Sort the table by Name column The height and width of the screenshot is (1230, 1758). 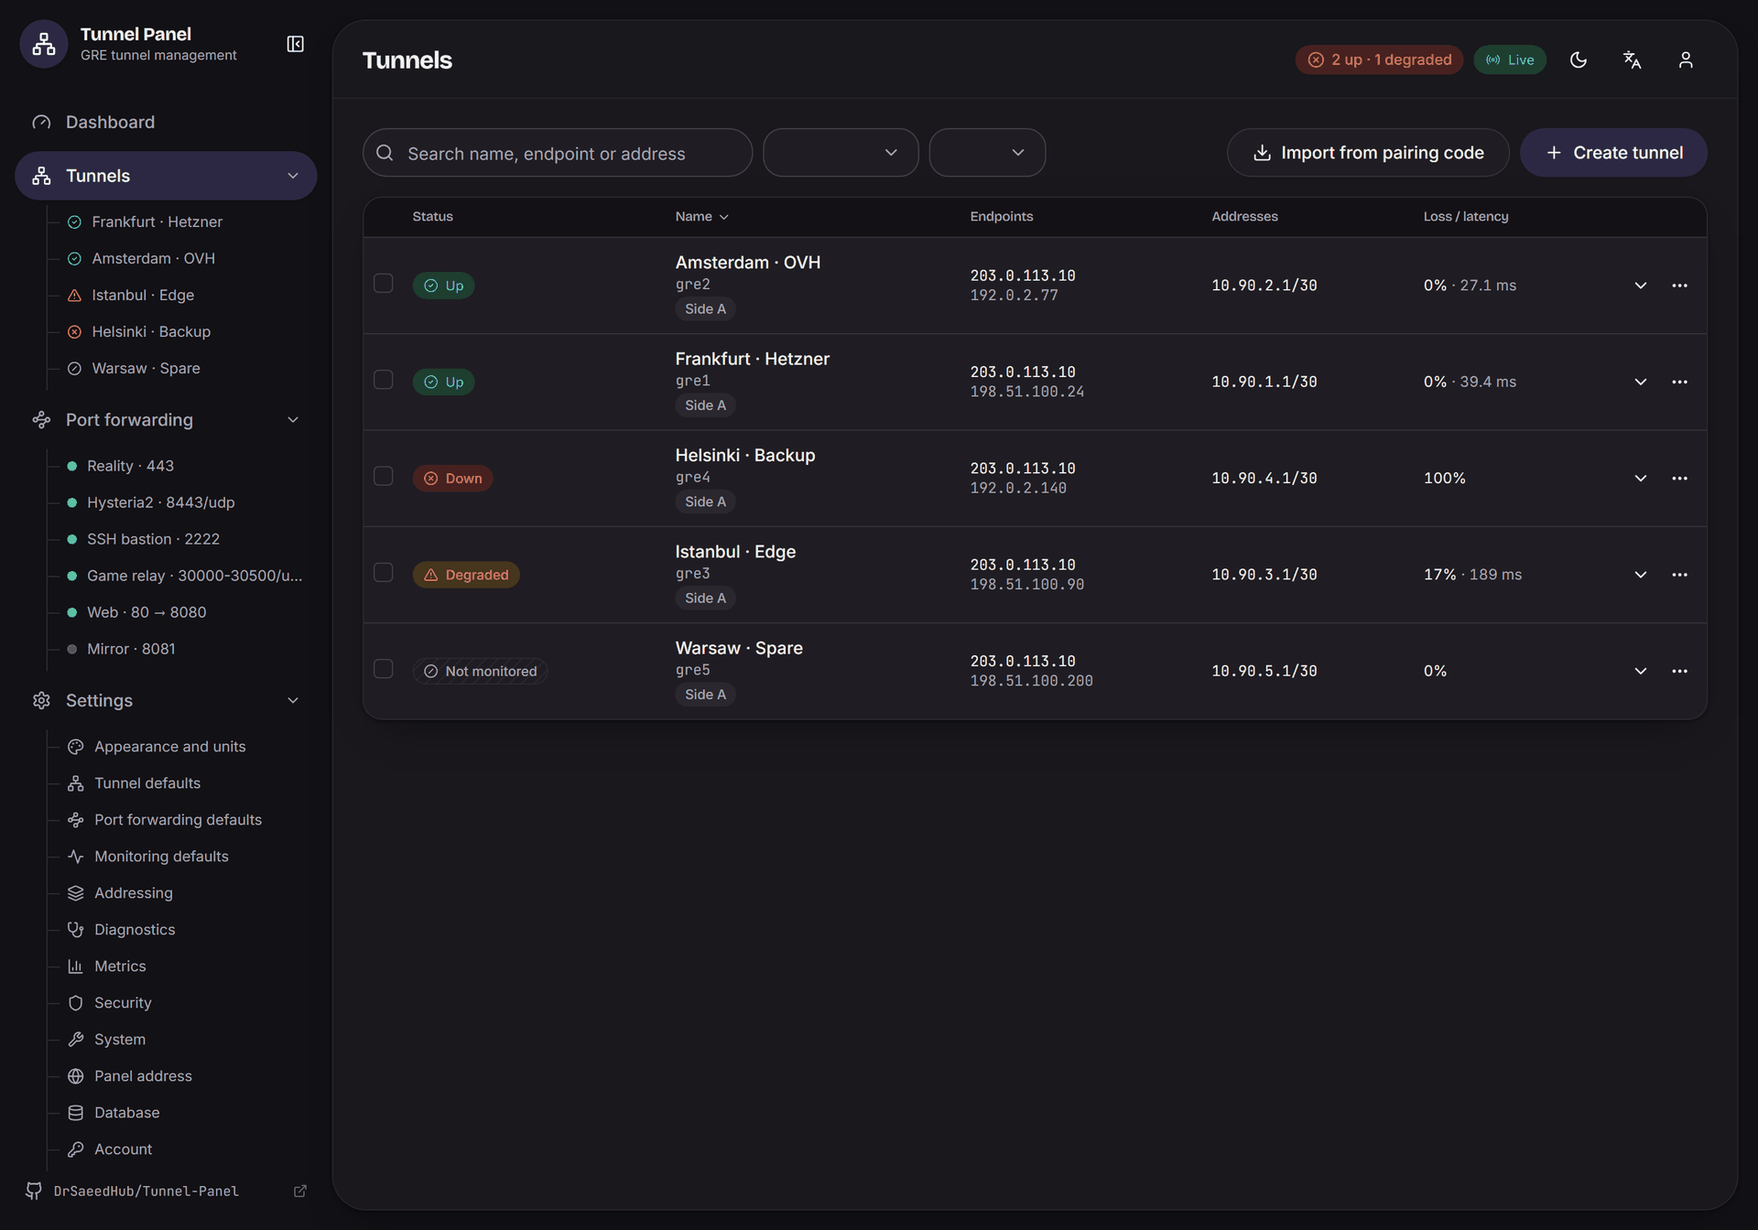701,217
